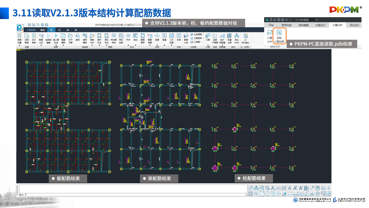Open 设计参数 design parameters

34,38
